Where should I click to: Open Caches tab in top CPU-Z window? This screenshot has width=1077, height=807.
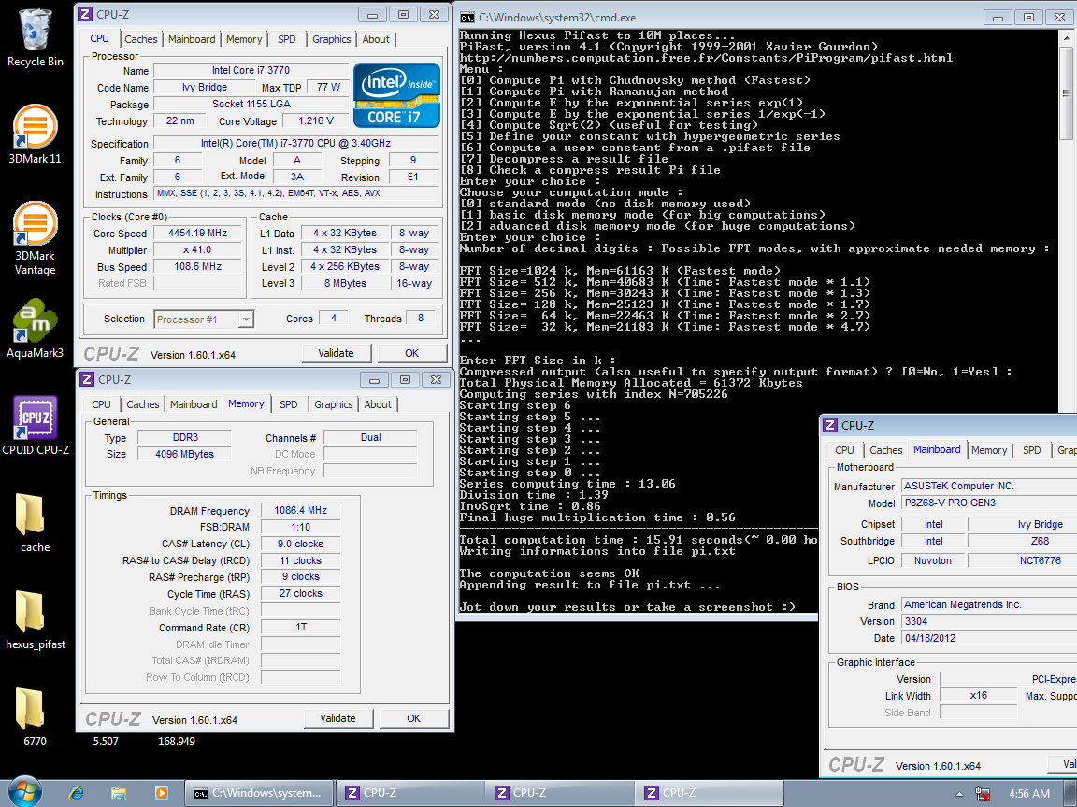point(141,39)
